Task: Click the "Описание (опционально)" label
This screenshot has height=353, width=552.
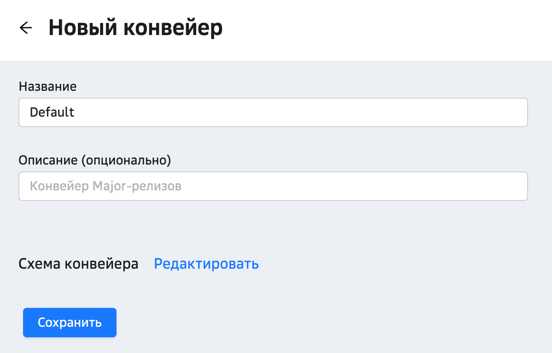Action: click(94, 160)
